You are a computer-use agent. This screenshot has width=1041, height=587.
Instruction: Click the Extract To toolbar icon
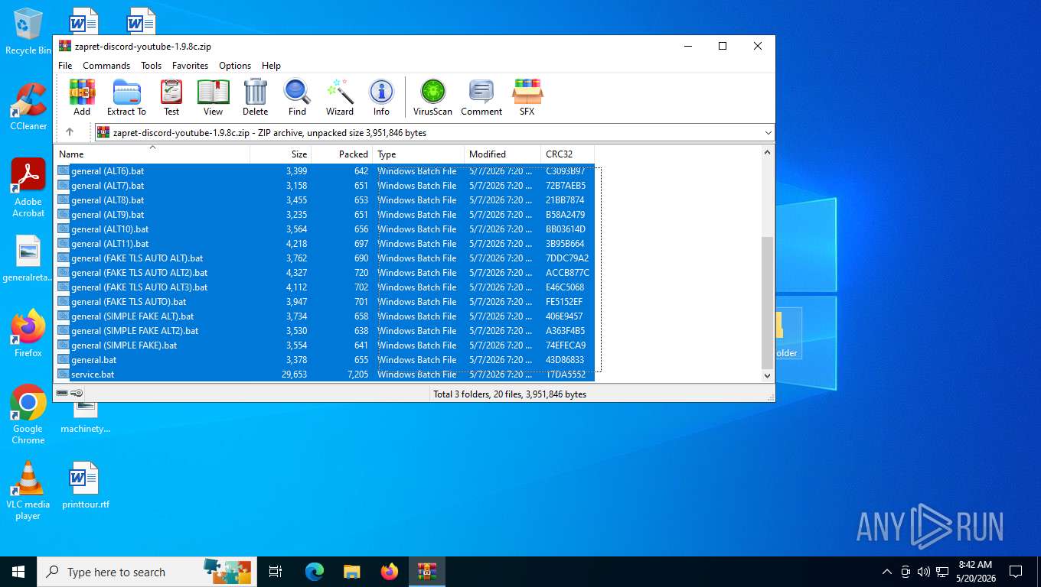point(126,97)
